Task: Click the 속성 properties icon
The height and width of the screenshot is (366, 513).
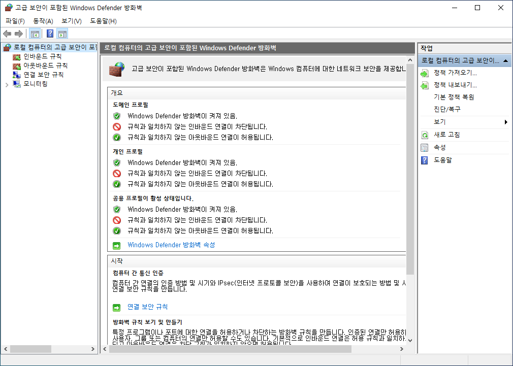Action: tap(424, 148)
